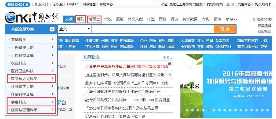This screenshot has width=276, height=119.
Task: Open 优先出版 link
Action: click(x=127, y=40)
